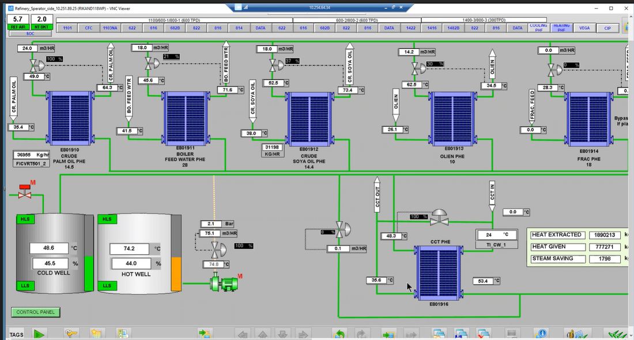Click the SOC button under REF AIR
634x340 pixels.
point(31,33)
